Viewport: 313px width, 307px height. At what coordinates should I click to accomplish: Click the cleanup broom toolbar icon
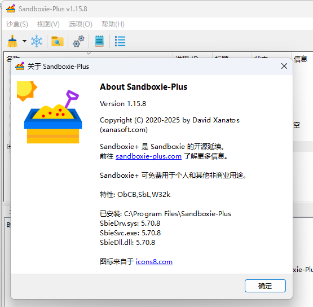(12, 41)
